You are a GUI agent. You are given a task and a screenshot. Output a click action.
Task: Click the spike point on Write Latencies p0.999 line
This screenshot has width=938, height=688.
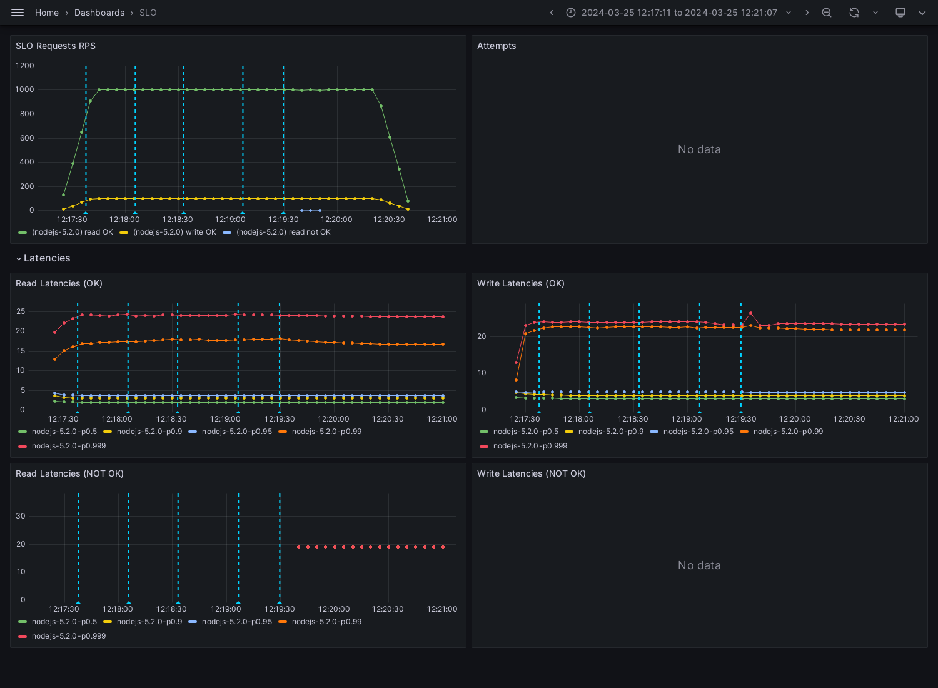750,313
